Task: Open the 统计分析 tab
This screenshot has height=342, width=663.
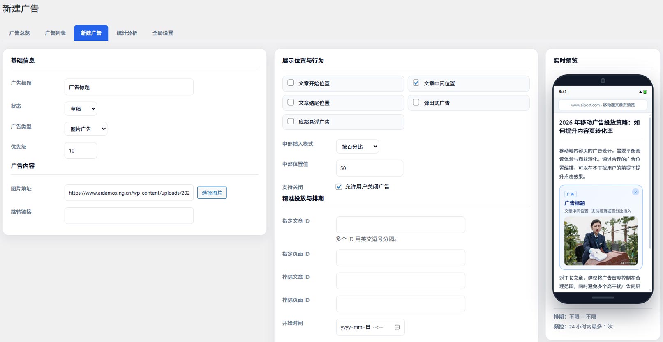Action: pos(127,33)
